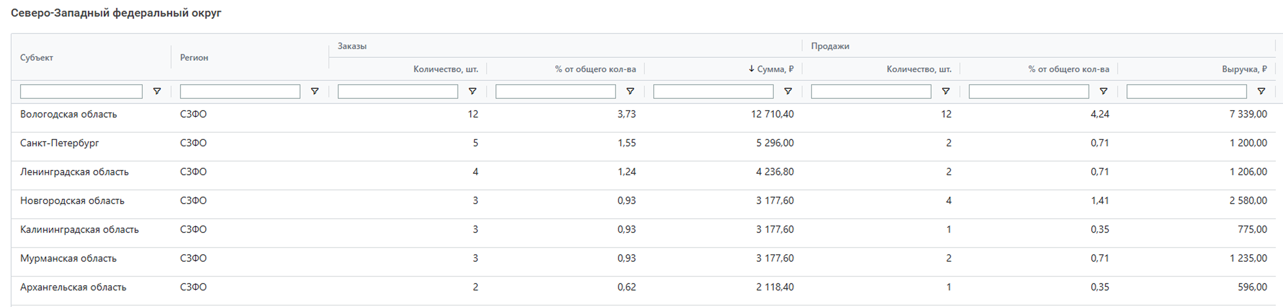Open filter icon for orders Количество column

[473, 91]
